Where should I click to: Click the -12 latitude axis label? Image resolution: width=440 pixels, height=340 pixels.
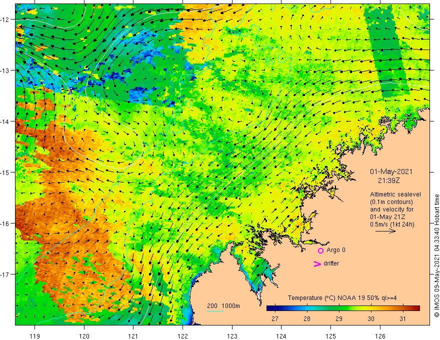(5, 19)
